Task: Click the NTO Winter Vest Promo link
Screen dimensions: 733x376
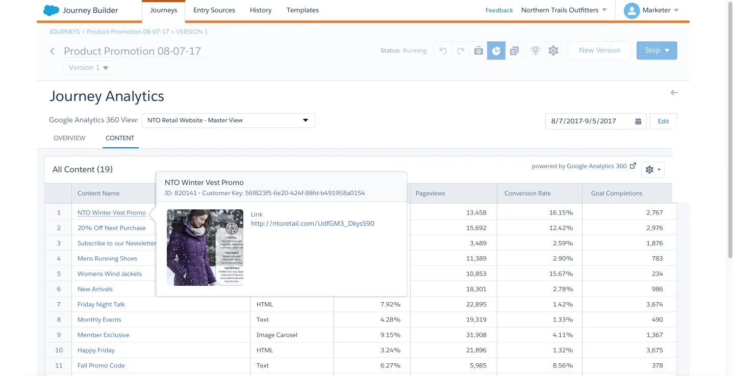Action: [112, 212]
